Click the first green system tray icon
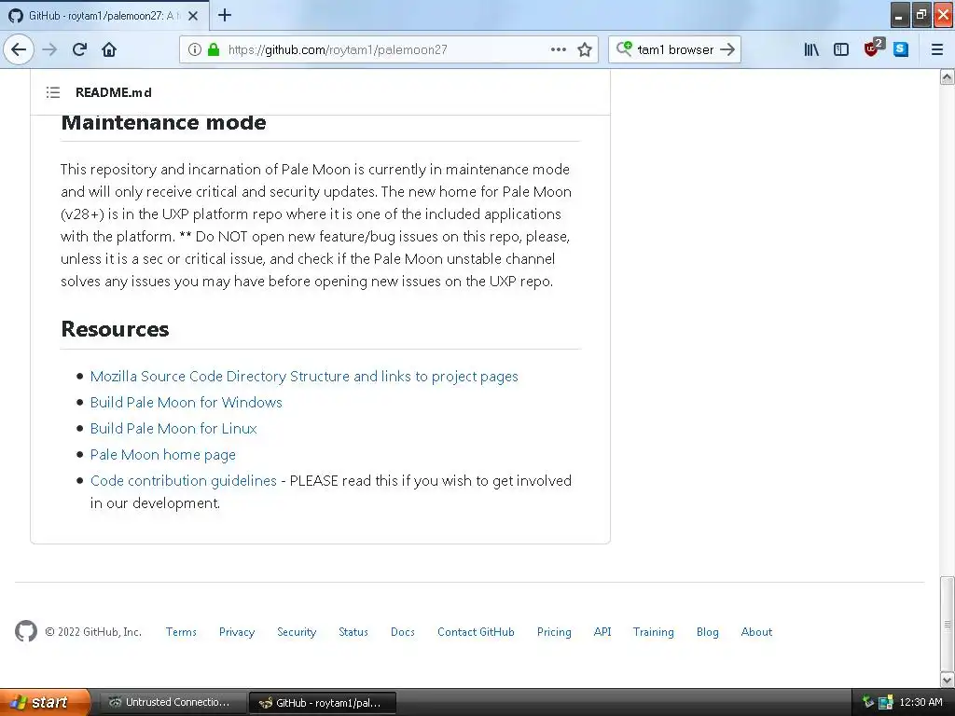The image size is (955, 716). click(x=868, y=702)
